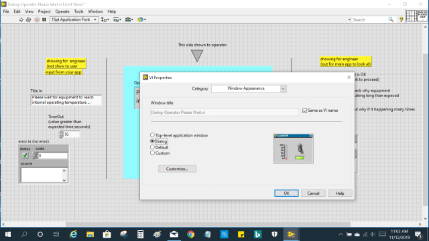The height and width of the screenshot is (241, 429).
Task: Click the Customize... button
Action: [x=177, y=169]
